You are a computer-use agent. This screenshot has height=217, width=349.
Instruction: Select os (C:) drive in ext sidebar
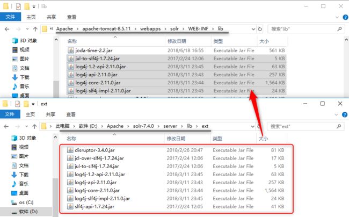(22, 202)
